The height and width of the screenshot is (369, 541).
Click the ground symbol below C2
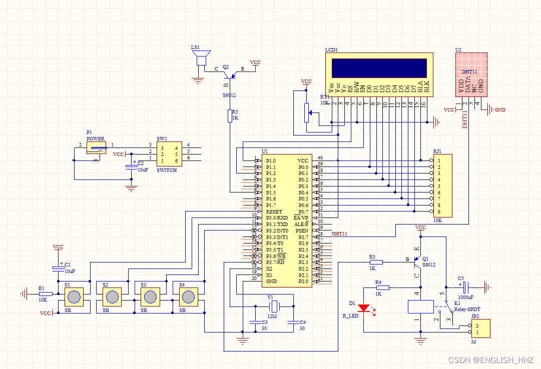coord(132,189)
